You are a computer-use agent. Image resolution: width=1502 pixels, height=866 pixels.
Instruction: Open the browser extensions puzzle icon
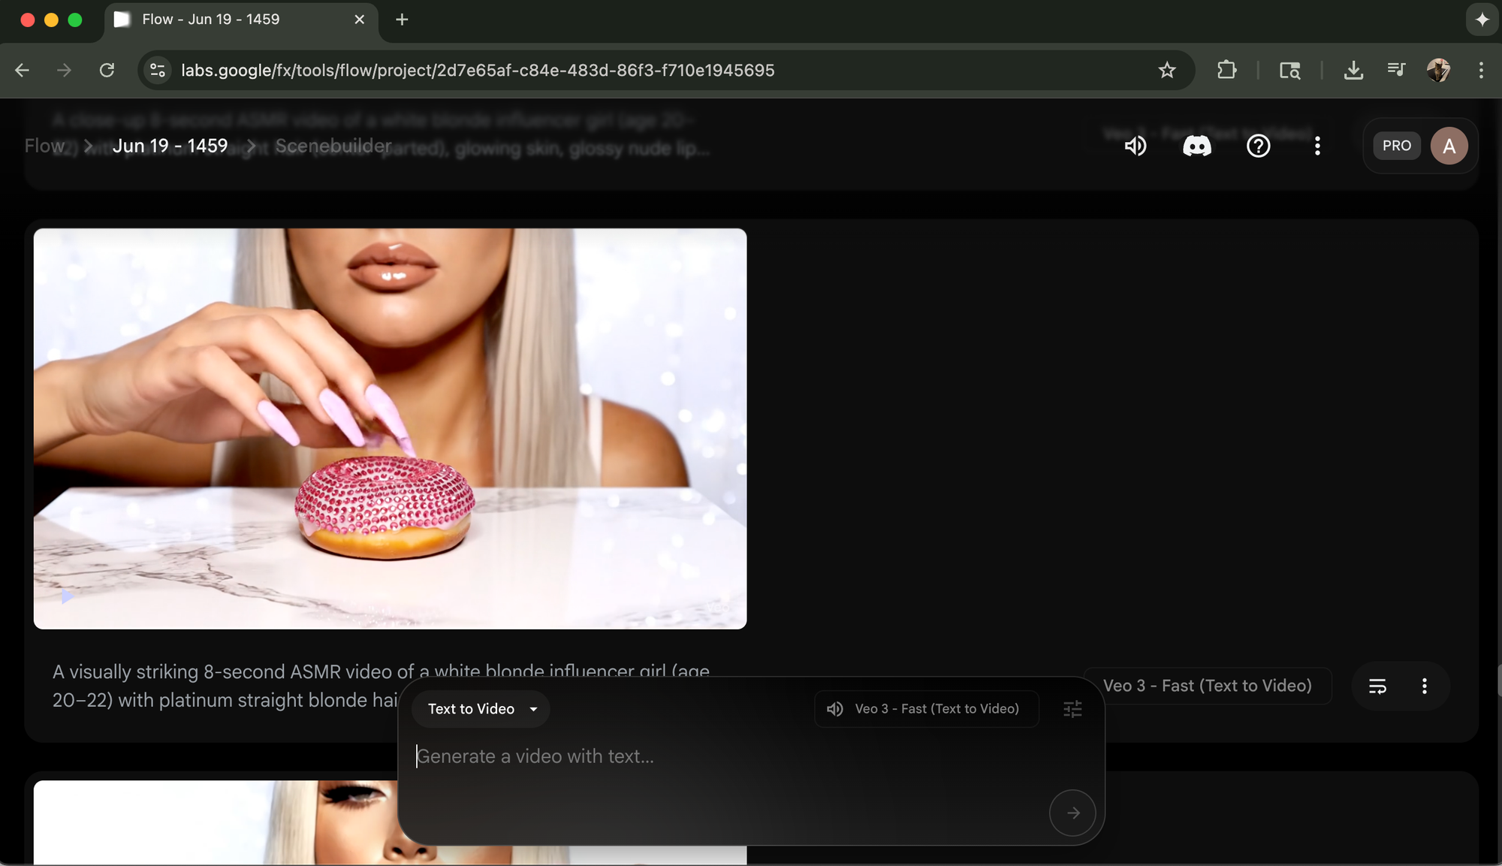click(x=1226, y=70)
